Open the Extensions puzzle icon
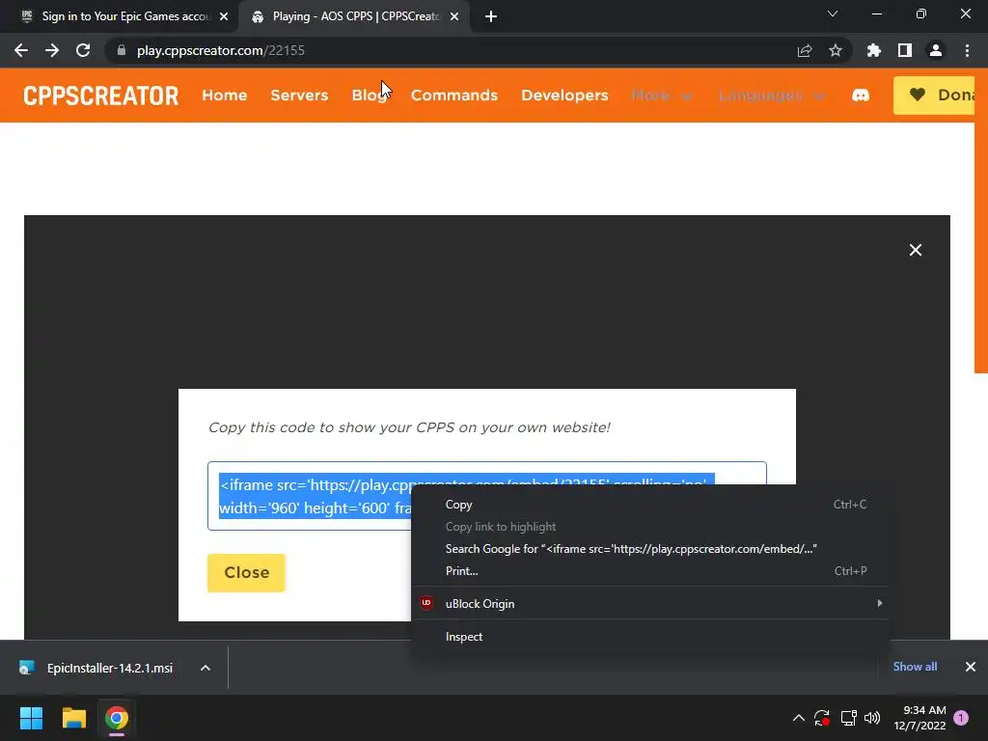The image size is (988, 741). pos(874,50)
